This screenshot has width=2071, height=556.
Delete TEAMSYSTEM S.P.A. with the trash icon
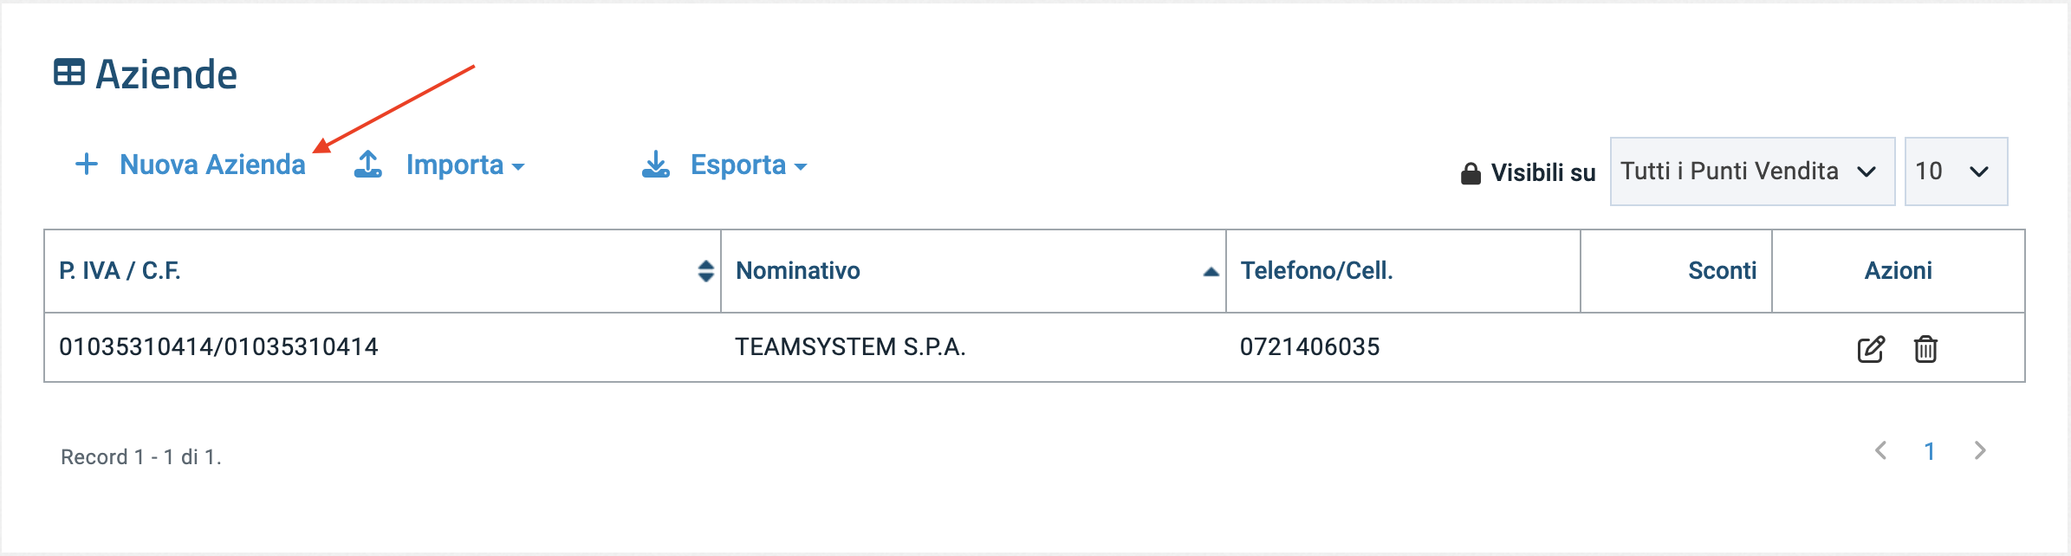tap(1925, 349)
